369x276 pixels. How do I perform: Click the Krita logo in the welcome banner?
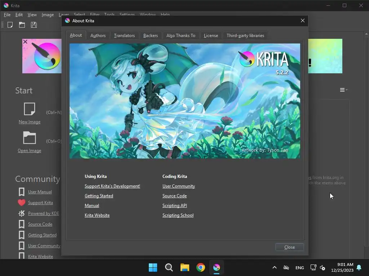(x=47, y=56)
